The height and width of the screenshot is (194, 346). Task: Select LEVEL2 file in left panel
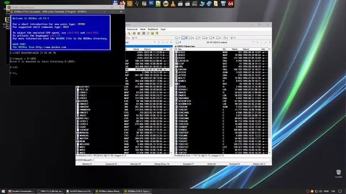coord(123,124)
